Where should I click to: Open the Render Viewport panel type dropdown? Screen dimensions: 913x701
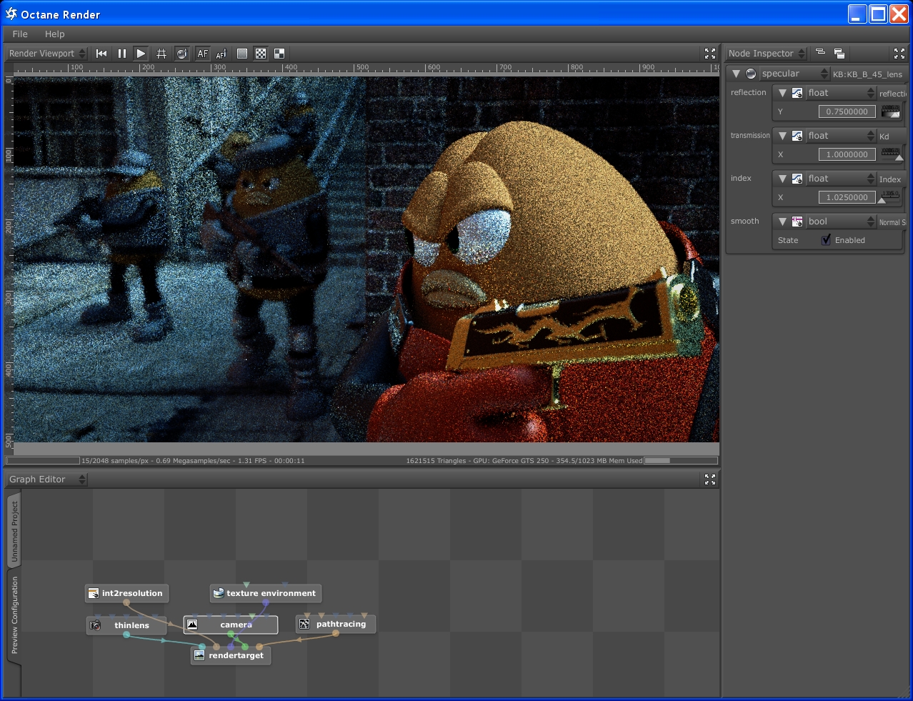tap(46, 54)
